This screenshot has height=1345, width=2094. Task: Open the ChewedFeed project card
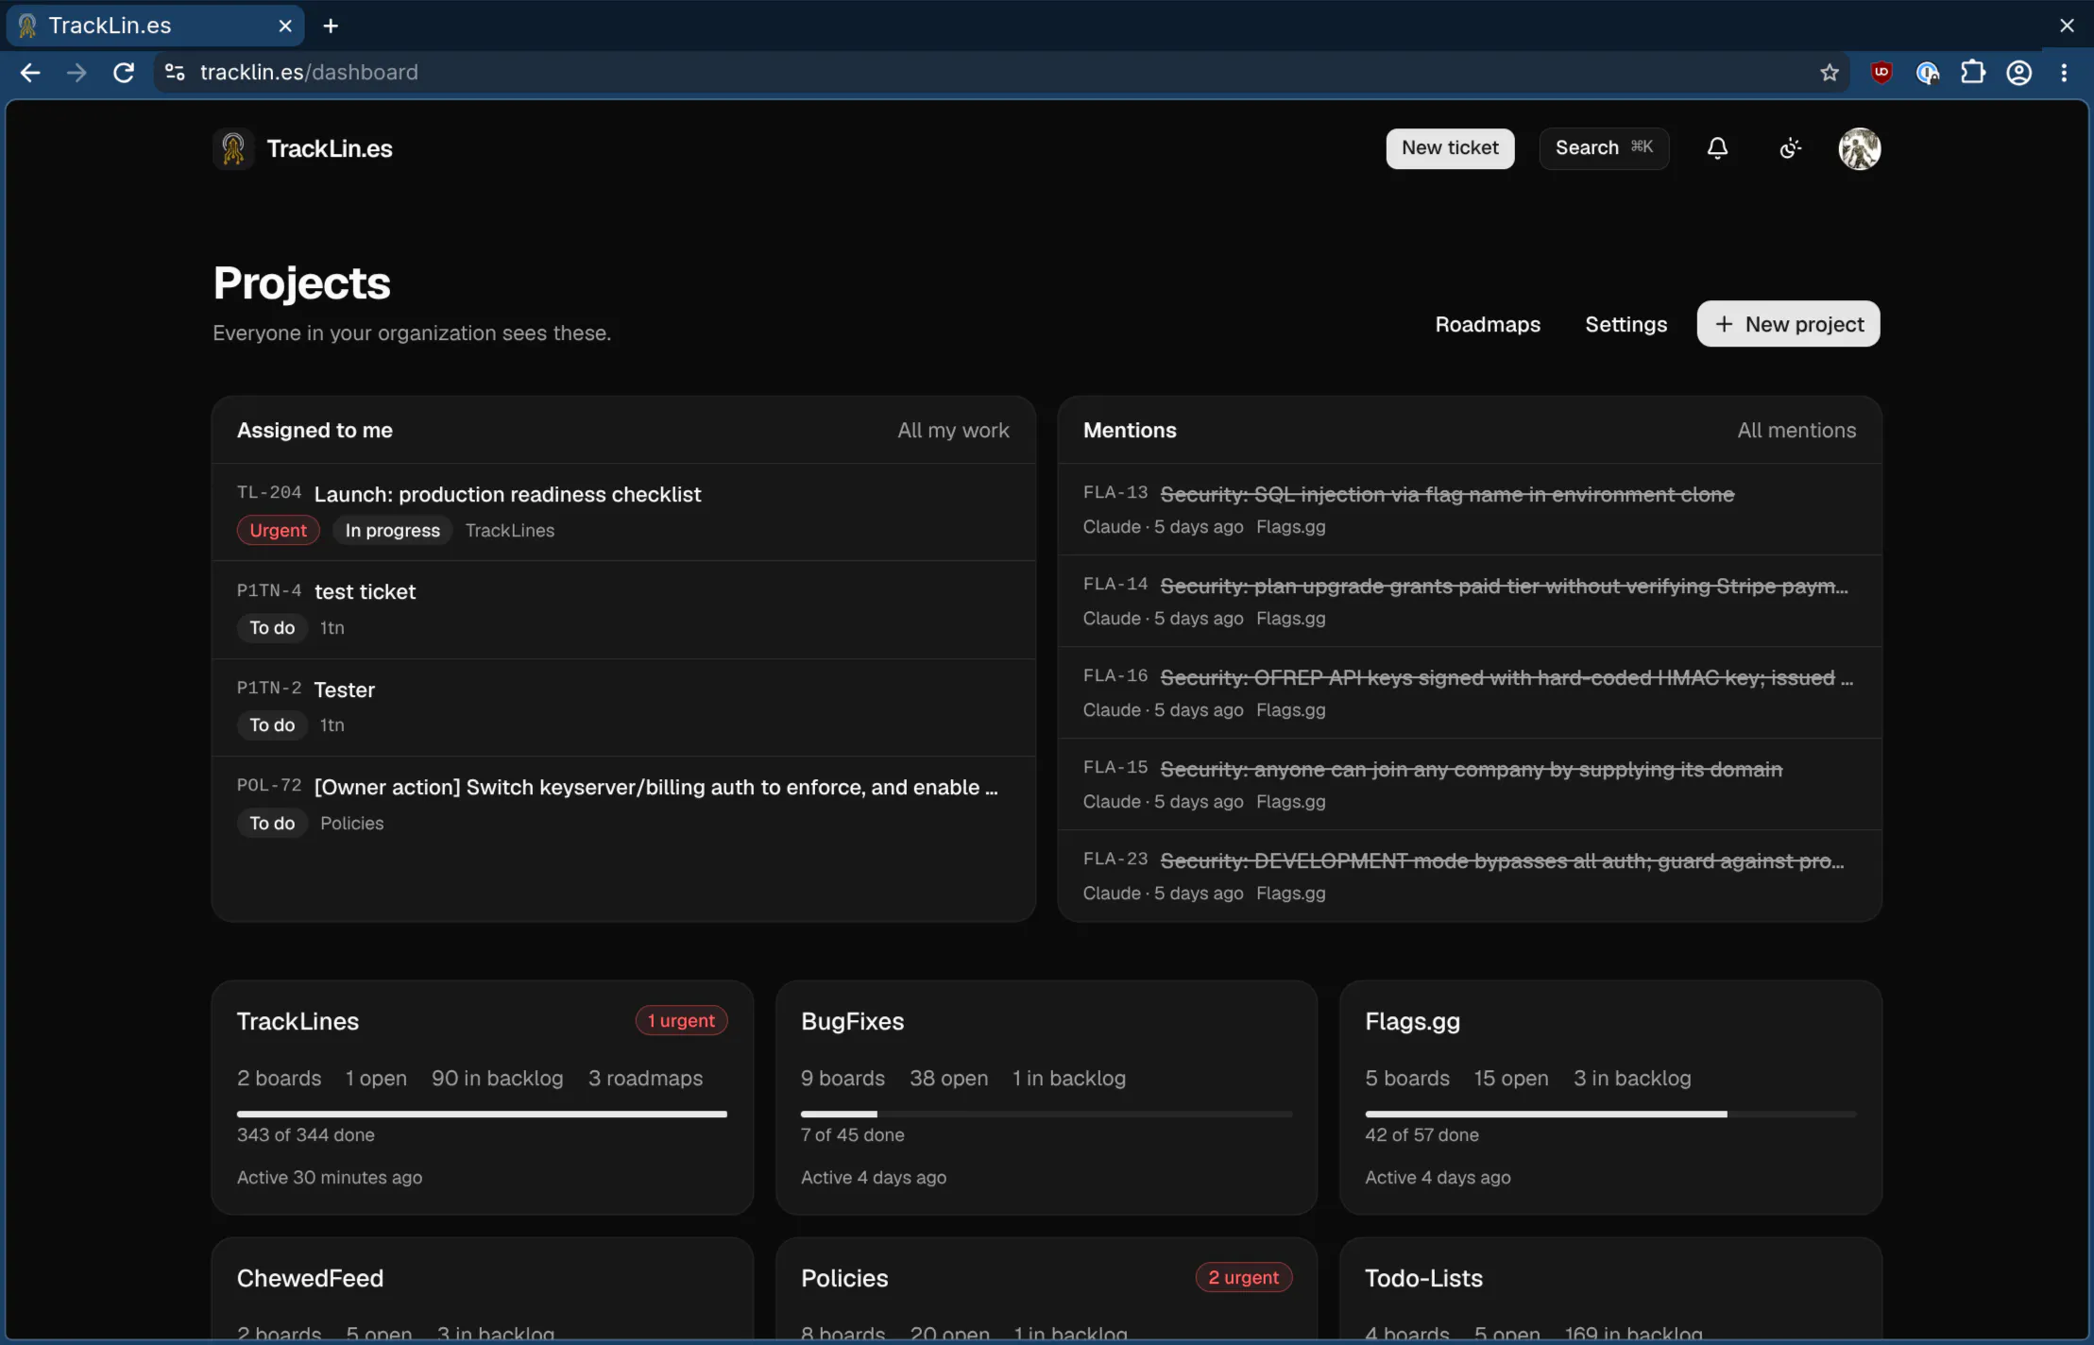coord(482,1289)
